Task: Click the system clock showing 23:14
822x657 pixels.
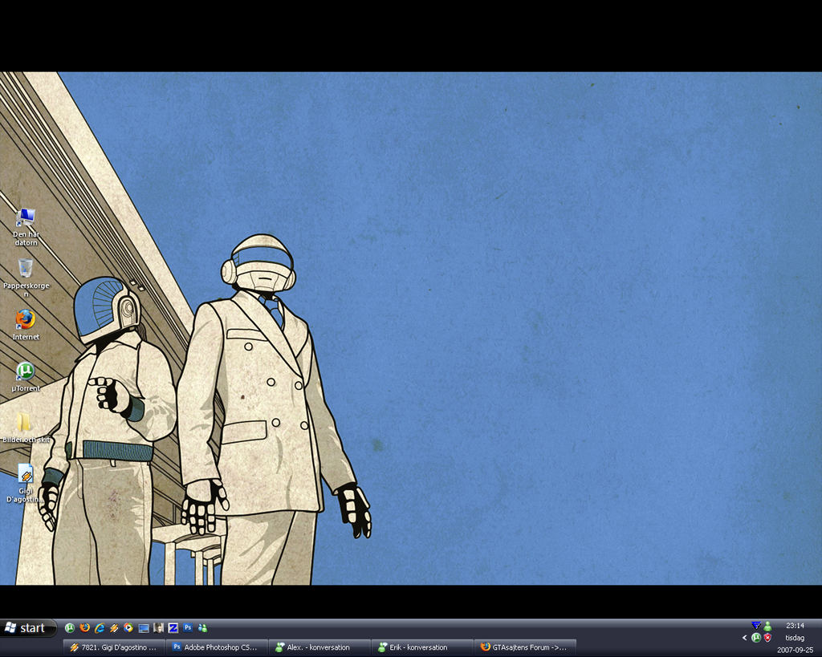Action: (x=795, y=626)
